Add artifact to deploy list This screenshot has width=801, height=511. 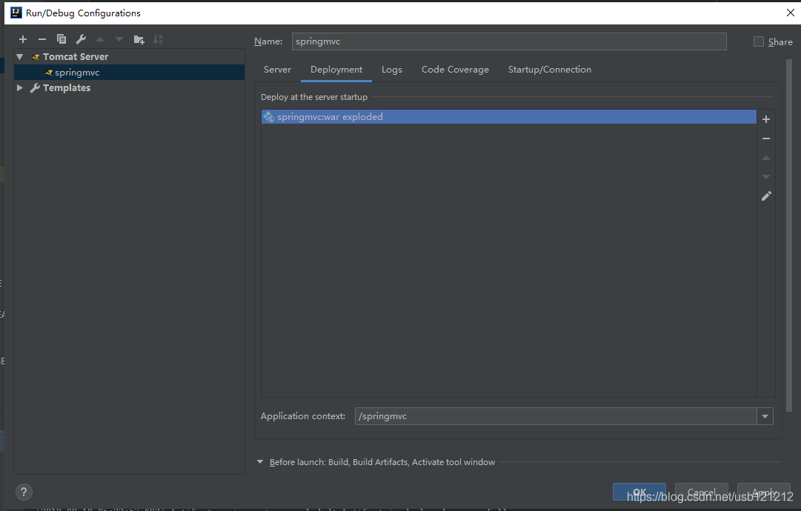765,119
